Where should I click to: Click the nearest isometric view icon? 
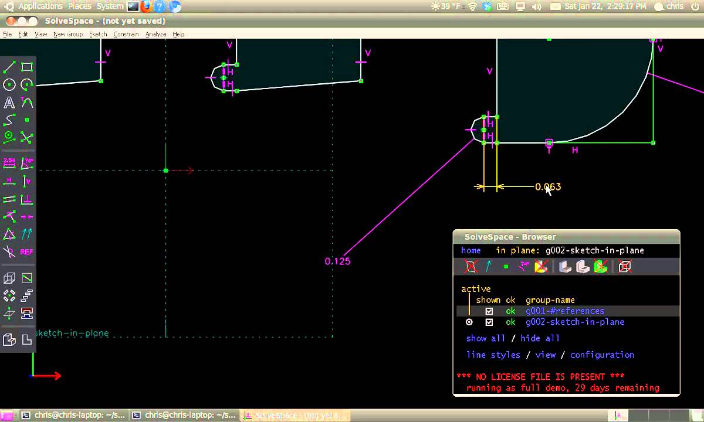coord(9,339)
